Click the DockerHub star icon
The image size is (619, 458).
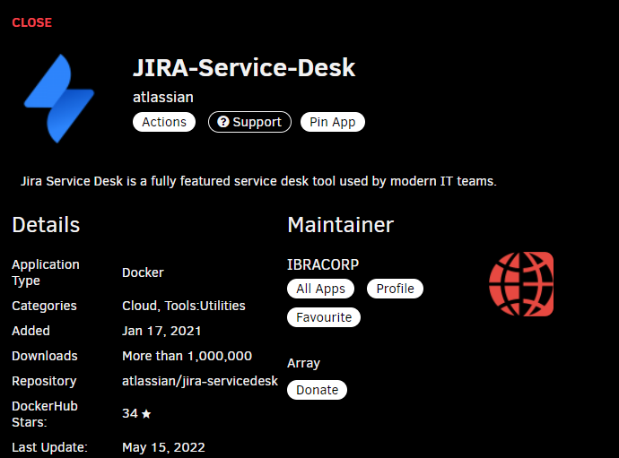coord(146,413)
